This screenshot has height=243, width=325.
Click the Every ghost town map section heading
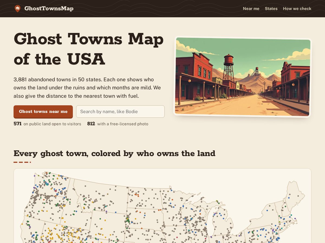pyautogui.click(x=114, y=153)
